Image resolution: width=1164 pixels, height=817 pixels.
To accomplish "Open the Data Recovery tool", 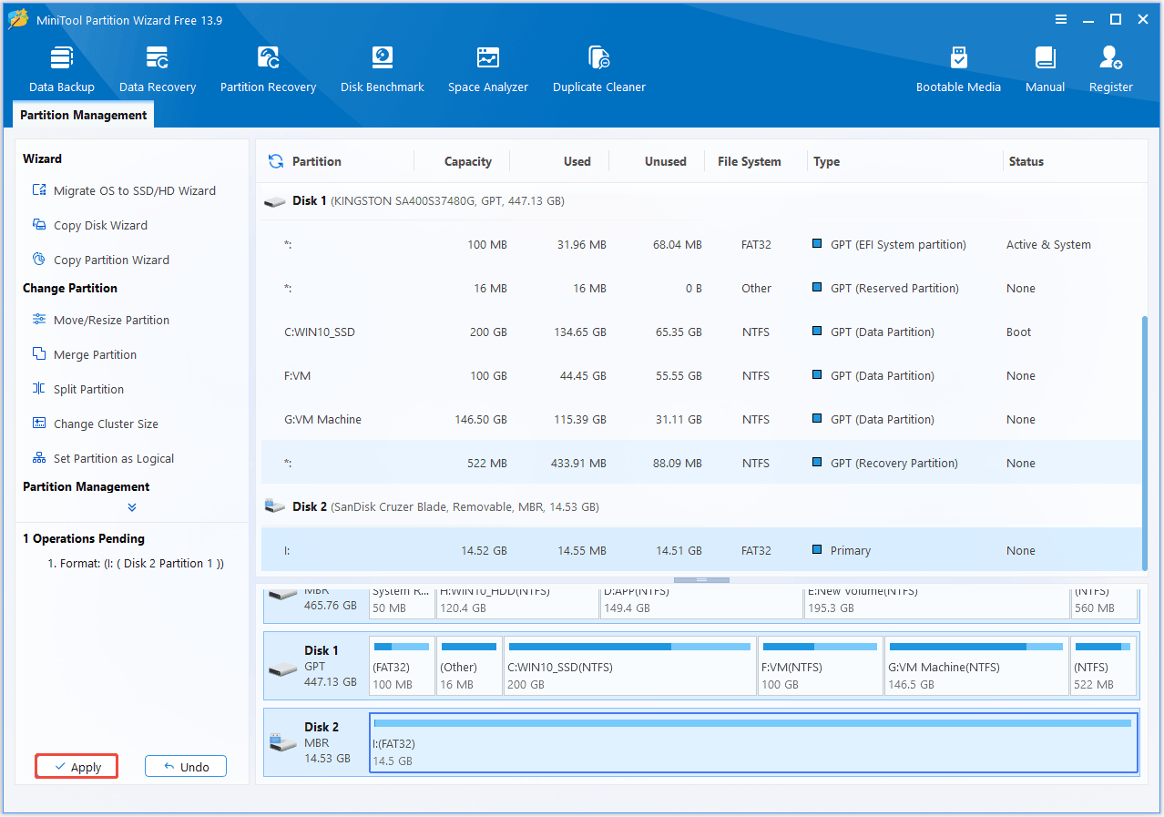I will 158,69.
